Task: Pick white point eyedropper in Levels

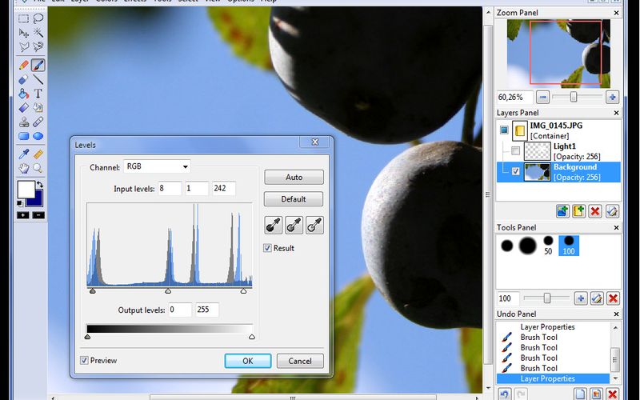Action: [314, 226]
